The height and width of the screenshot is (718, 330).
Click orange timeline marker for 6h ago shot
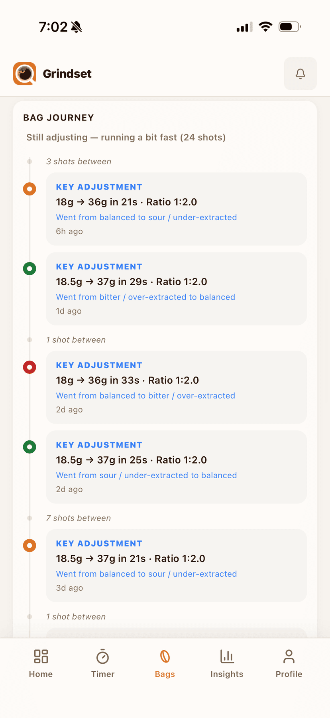pyautogui.click(x=29, y=189)
